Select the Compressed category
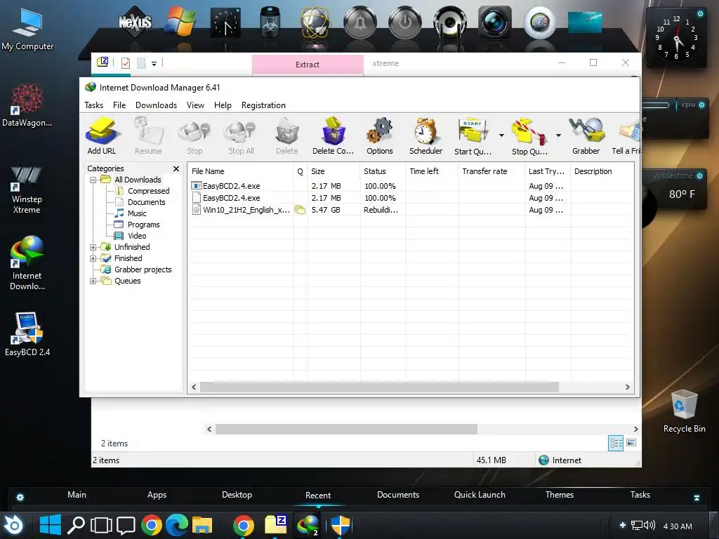Viewport: 719px width, 539px height. pyautogui.click(x=148, y=191)
